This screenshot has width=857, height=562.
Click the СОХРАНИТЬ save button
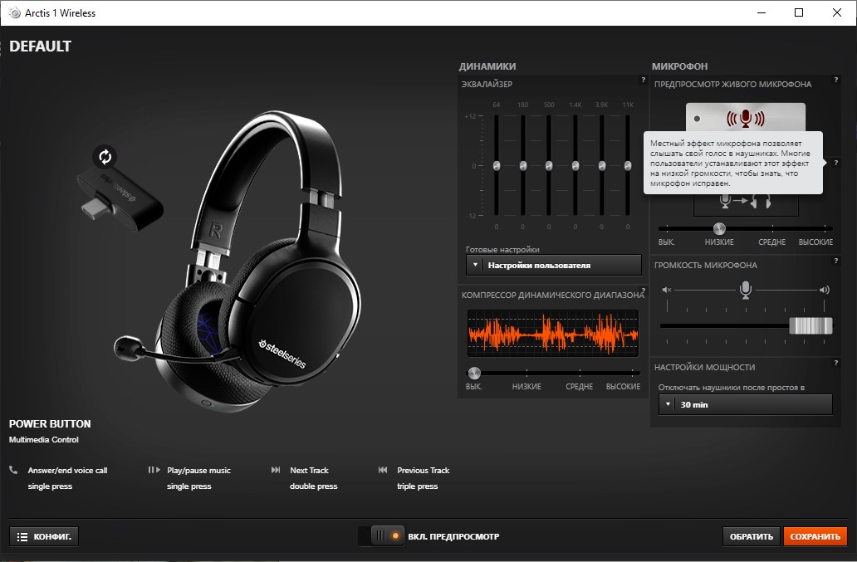pos(815,536)
